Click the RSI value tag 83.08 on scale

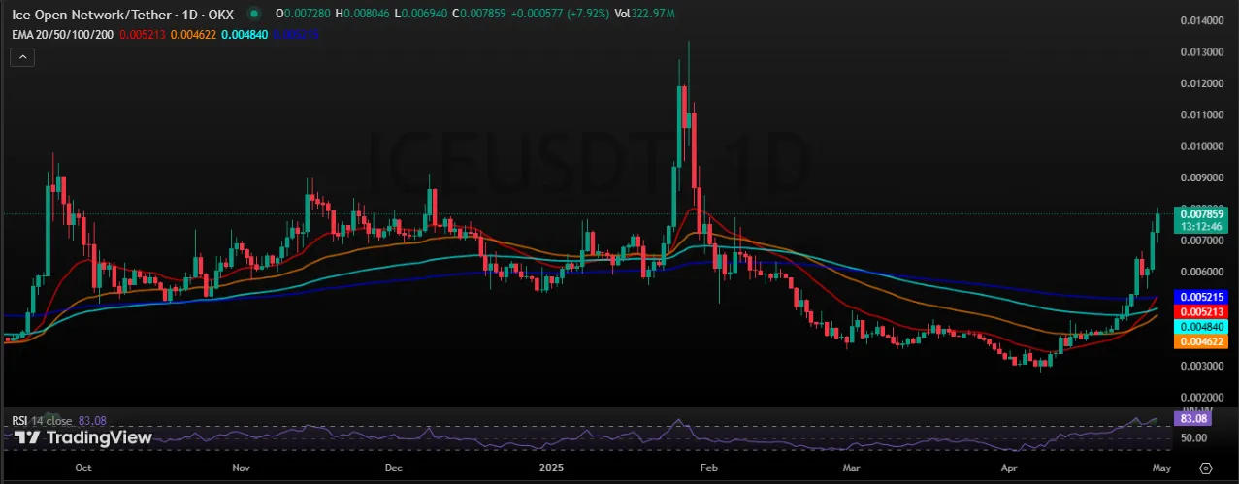pos(1191,420)
